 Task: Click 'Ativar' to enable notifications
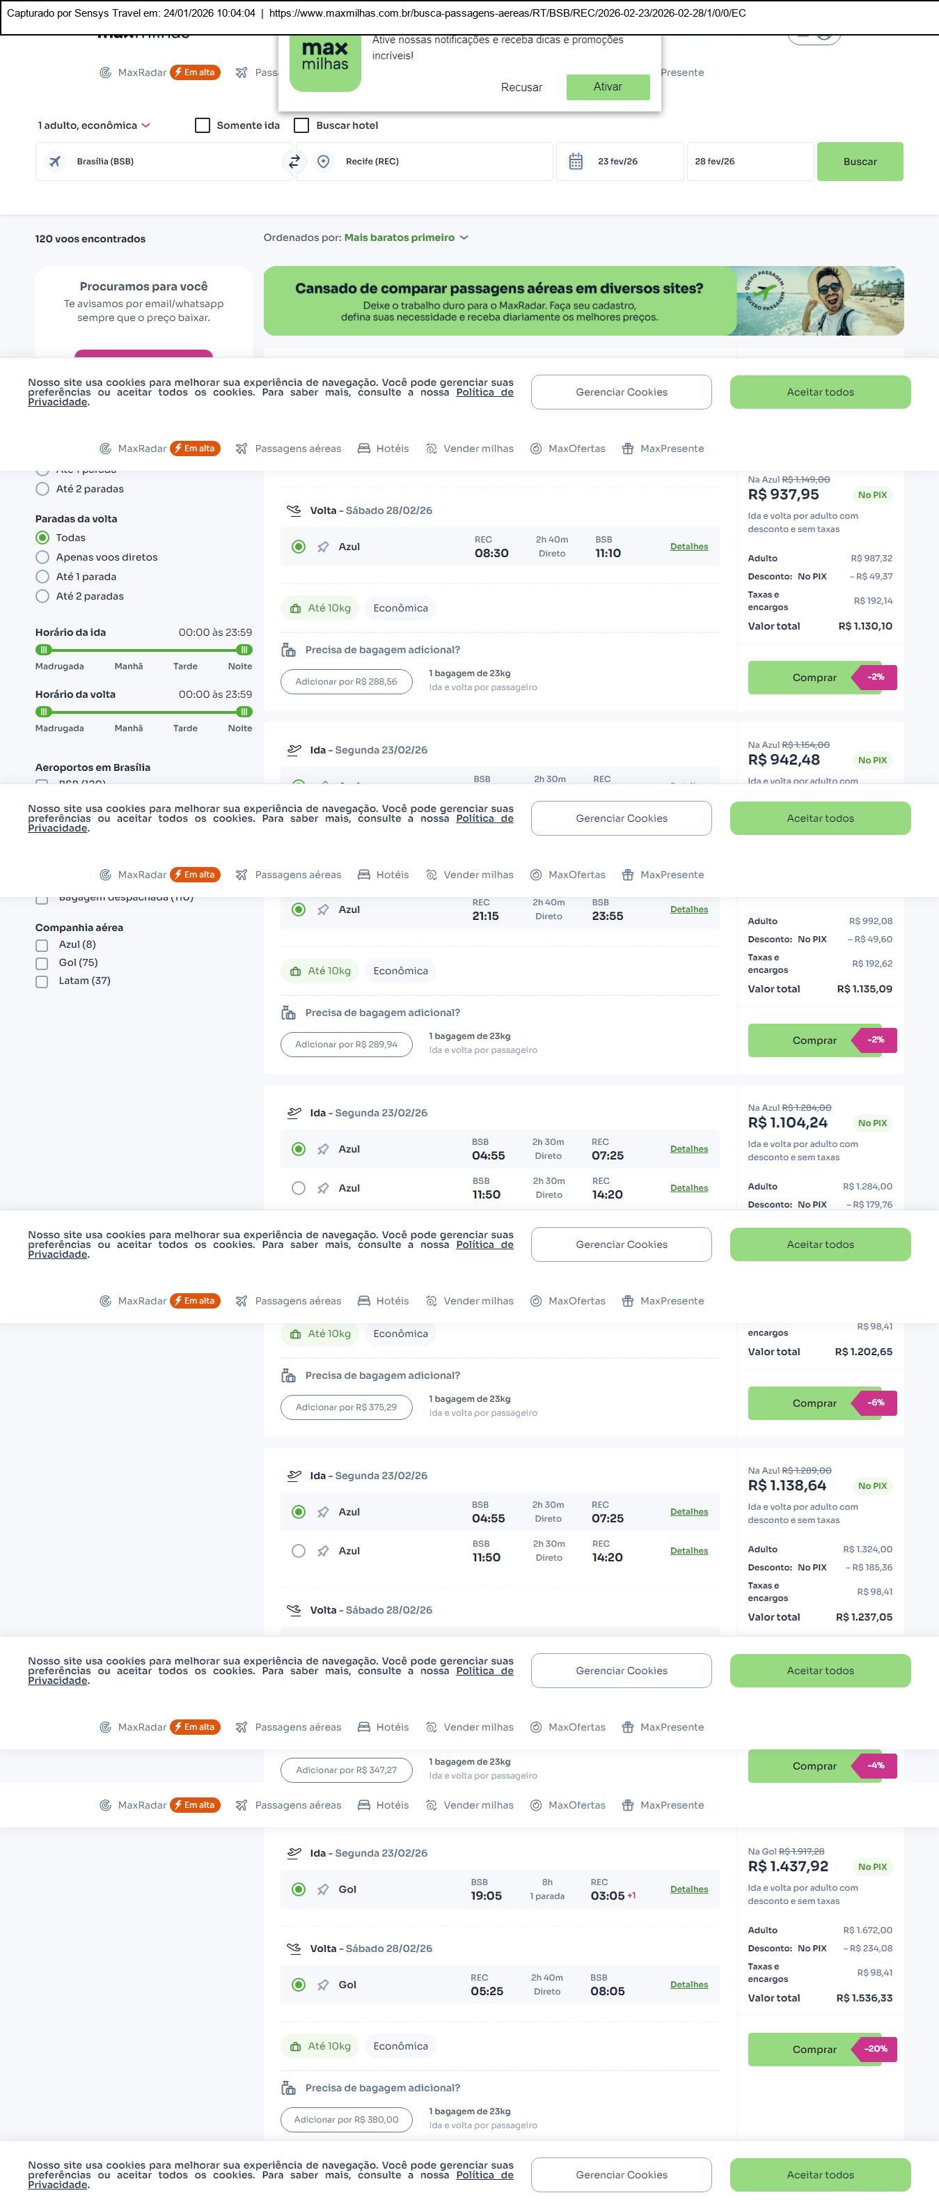click(x=608, y=86)
